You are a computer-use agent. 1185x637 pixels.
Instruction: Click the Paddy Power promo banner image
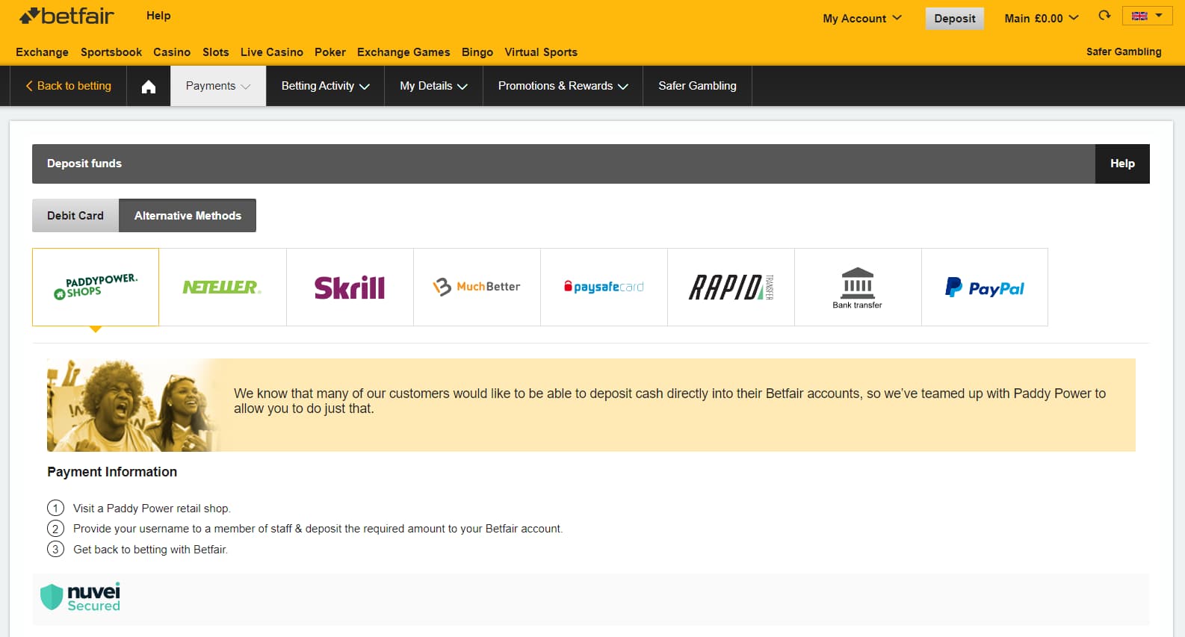(134, 405)
